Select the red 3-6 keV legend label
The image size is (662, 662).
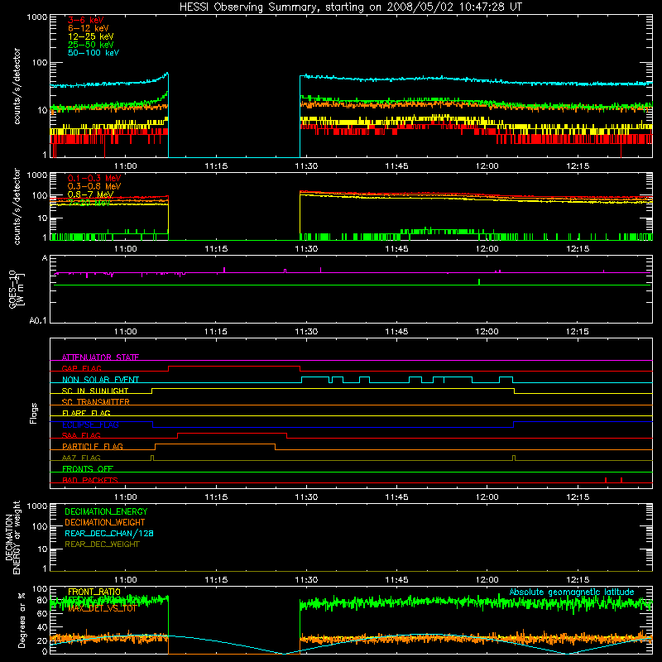pyautogui.click(x=86, y=20)
